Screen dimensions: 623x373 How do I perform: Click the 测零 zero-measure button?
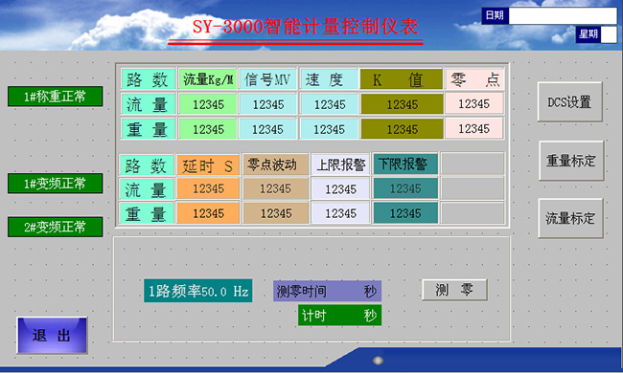[454, 290]
